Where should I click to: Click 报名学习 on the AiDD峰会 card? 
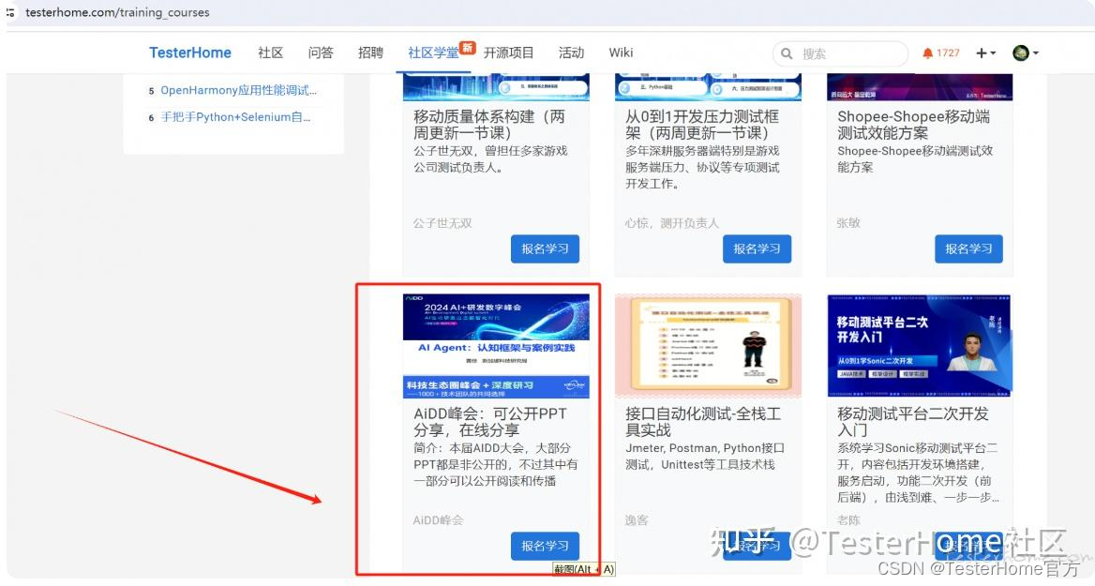545,545
